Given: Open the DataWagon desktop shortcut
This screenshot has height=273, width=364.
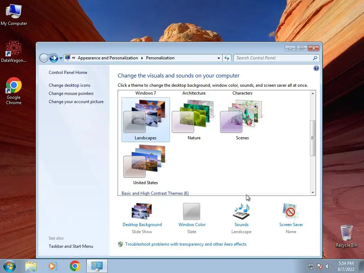Looking at the screenshot, I should 14,51.
